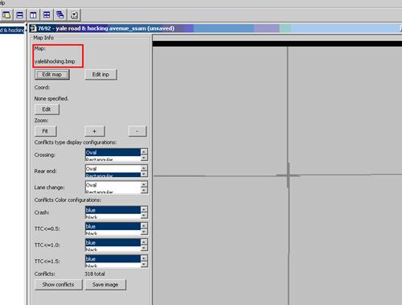The width and height of the screenshot is (402, 305).
Task: Click the Crossing list scroll-up arrow
Action: click(x=144, y=152)
